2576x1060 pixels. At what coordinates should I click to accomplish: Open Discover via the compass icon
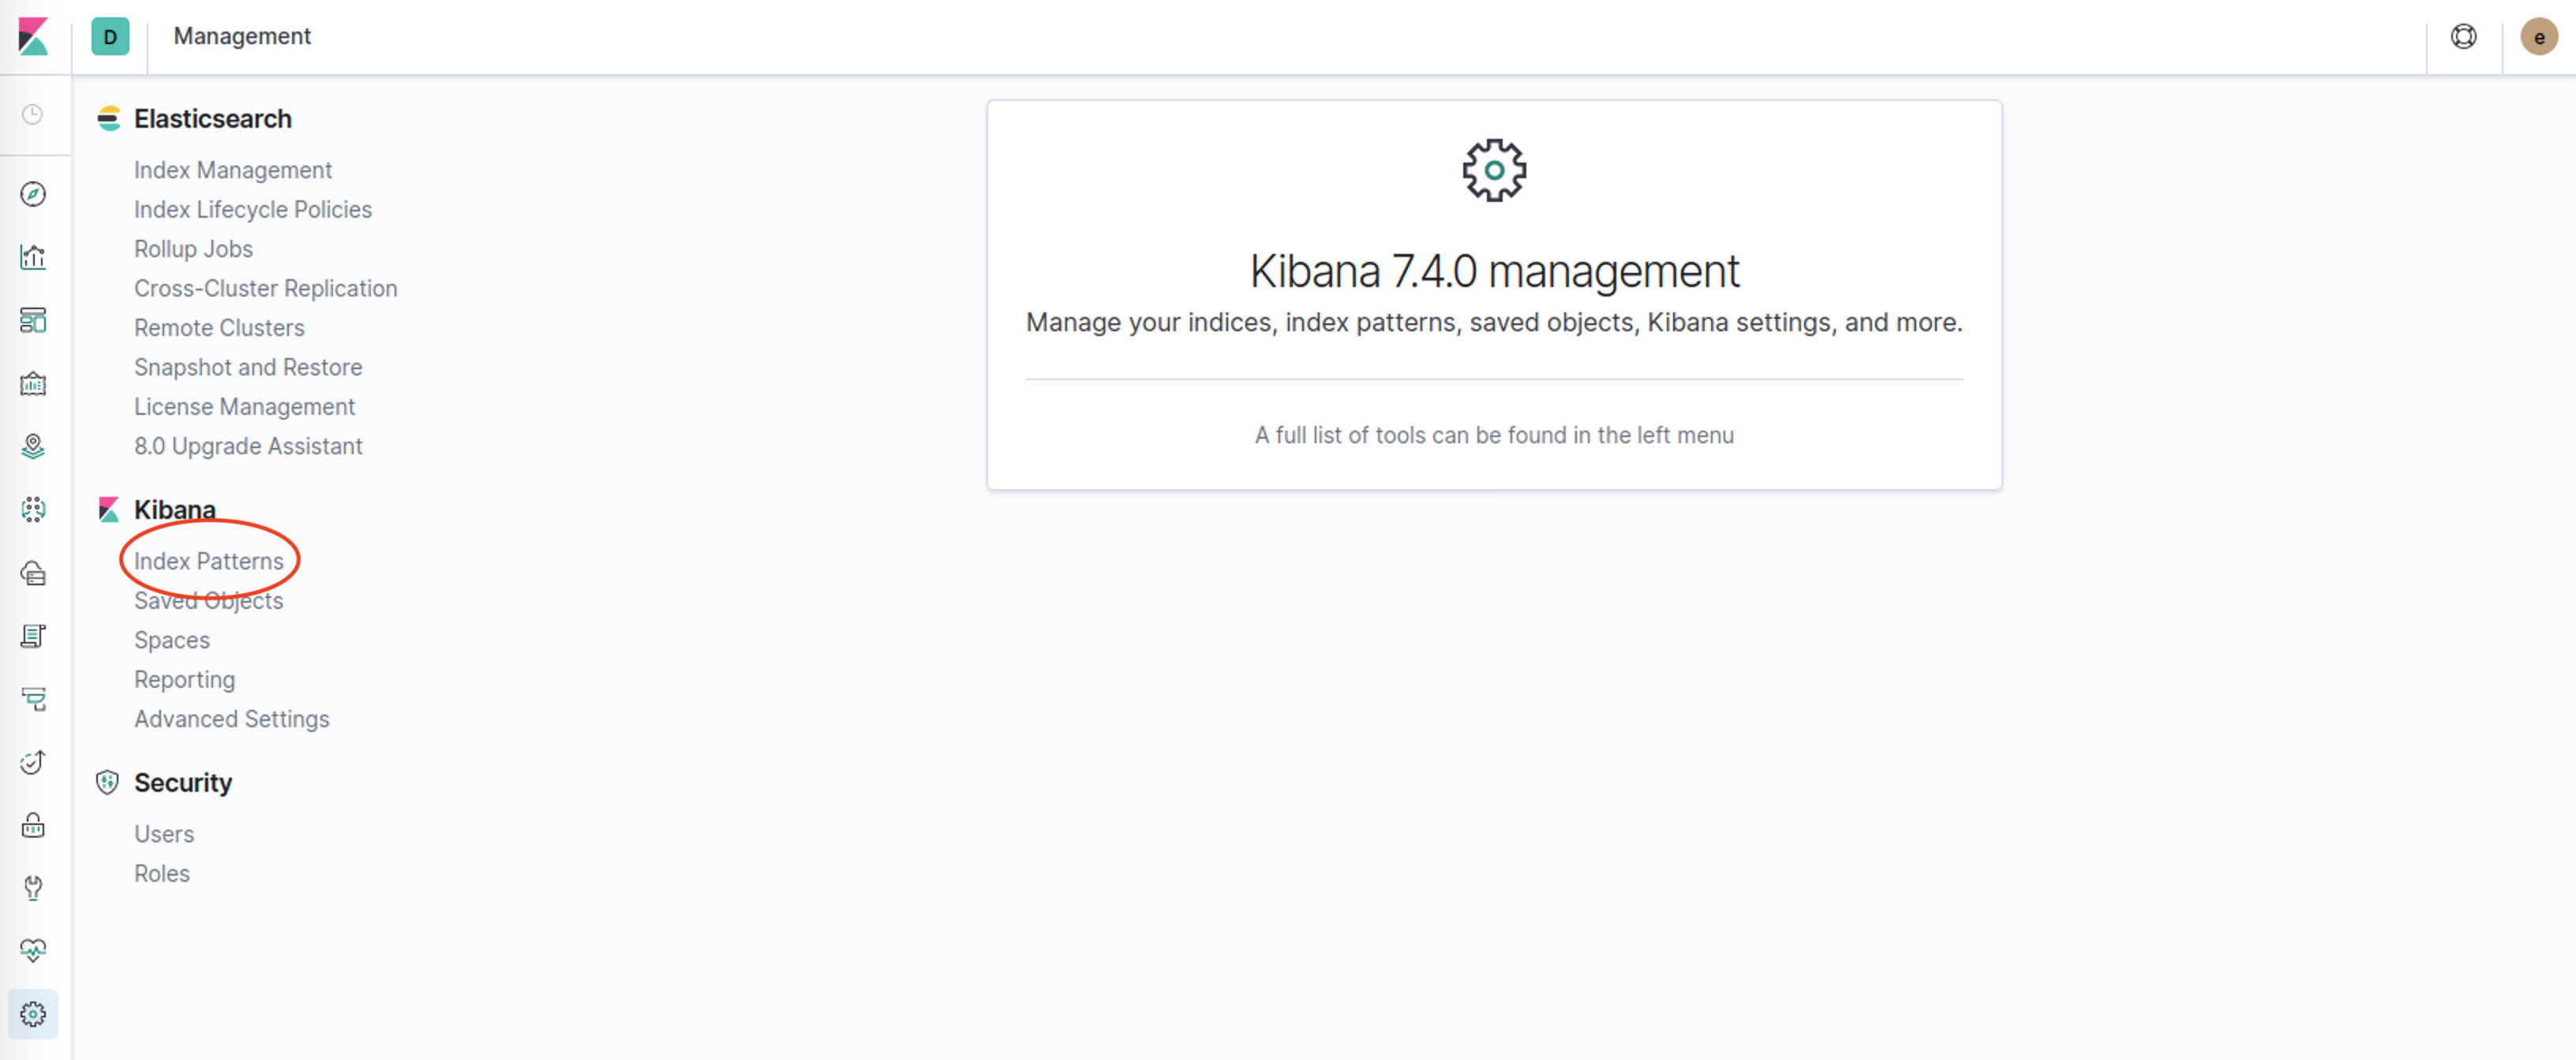tap(33, 194)
